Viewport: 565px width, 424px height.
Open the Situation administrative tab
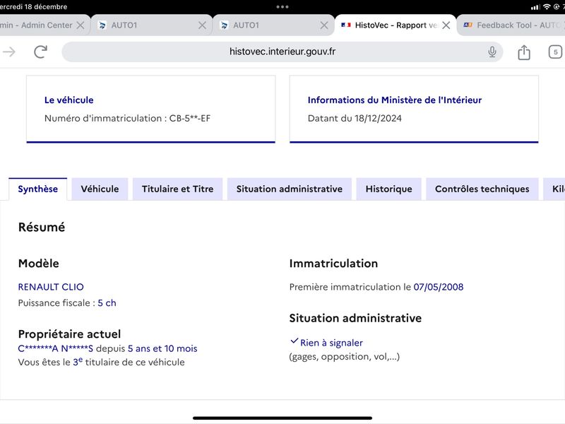pyautogui.click(x=290, y=189)
